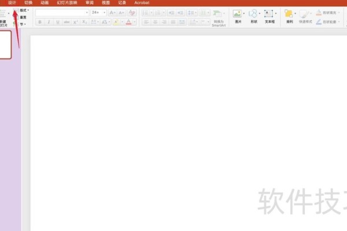Open the text direction menu
Image resolution: width=347 pixels, height=231 pixels.
[x=193, y=22]
